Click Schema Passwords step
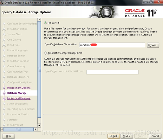This screenshot has width=163, height=139. (17, 104)
